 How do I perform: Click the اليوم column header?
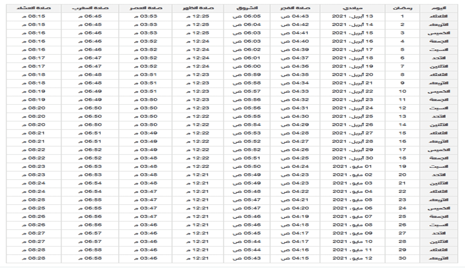[x=438, y=8]
